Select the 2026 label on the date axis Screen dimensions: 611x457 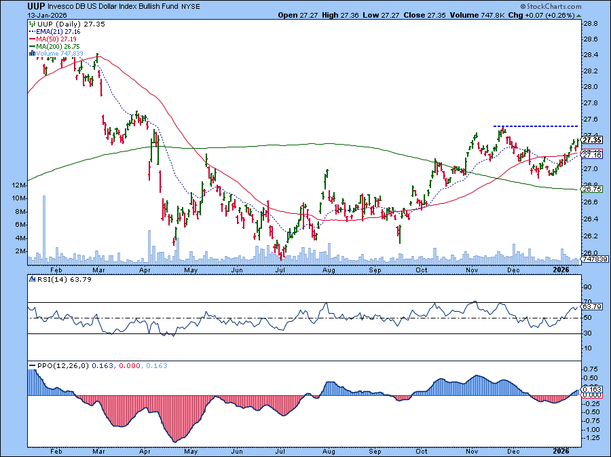562,270
